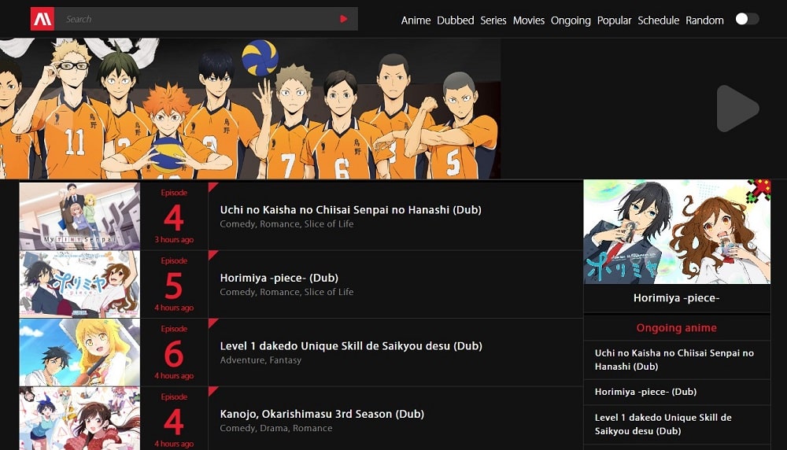This screenshot has height=450, width=787.
Task: Click Episode 5 number for Horimiya
Action: (174, 286)
